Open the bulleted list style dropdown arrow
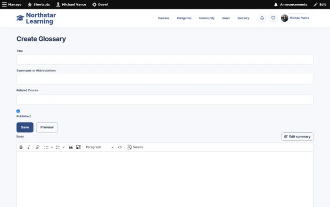Viewport: 330px width, 207px height. click(52, 147)
